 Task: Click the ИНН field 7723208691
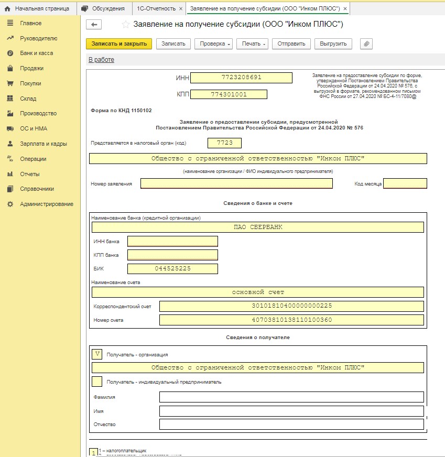[x=241, y=78]
